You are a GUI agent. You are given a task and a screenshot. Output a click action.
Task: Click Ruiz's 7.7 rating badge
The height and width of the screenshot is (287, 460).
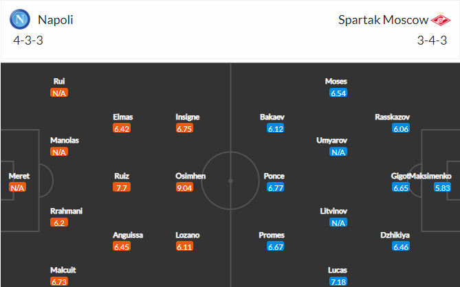pos(122,187)
